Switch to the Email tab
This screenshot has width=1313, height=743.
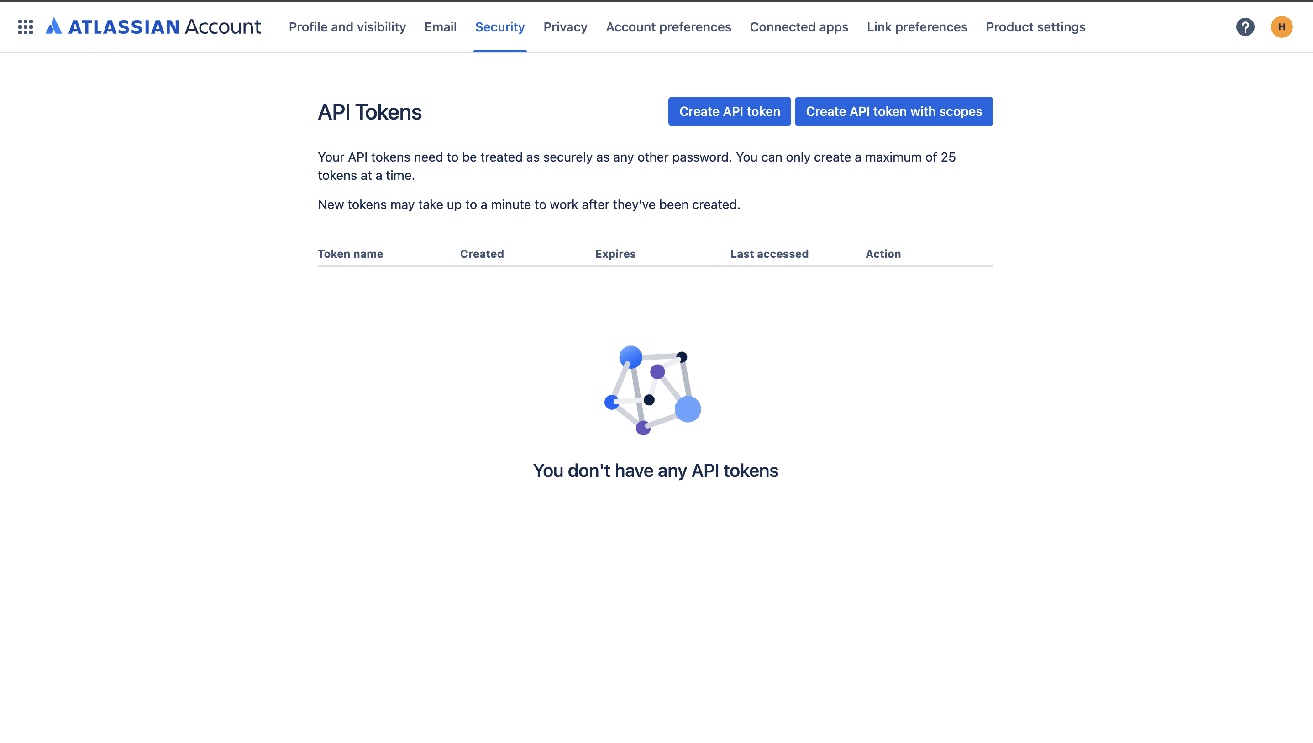[x=441, y=27]
